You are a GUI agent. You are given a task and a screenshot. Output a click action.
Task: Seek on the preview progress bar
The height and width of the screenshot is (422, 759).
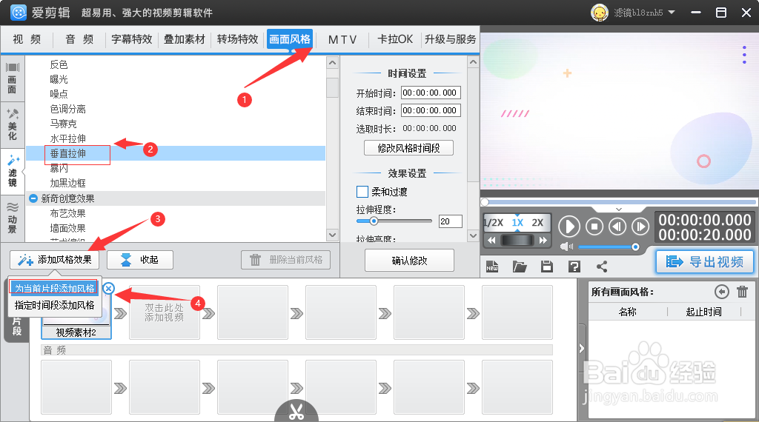coord(619,202)
